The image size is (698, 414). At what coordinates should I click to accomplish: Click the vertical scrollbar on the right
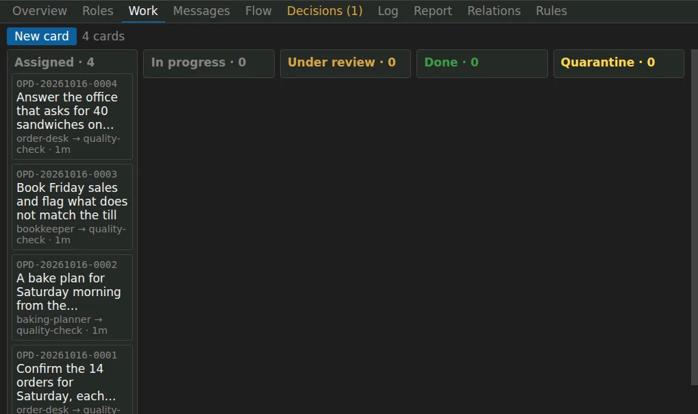coord(695,217)
